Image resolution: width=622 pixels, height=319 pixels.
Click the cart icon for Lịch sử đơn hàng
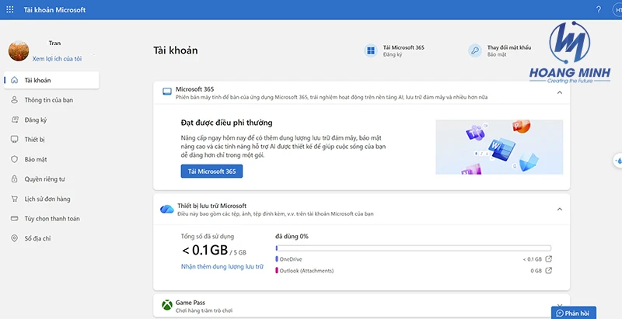click(x=14, y=199)
